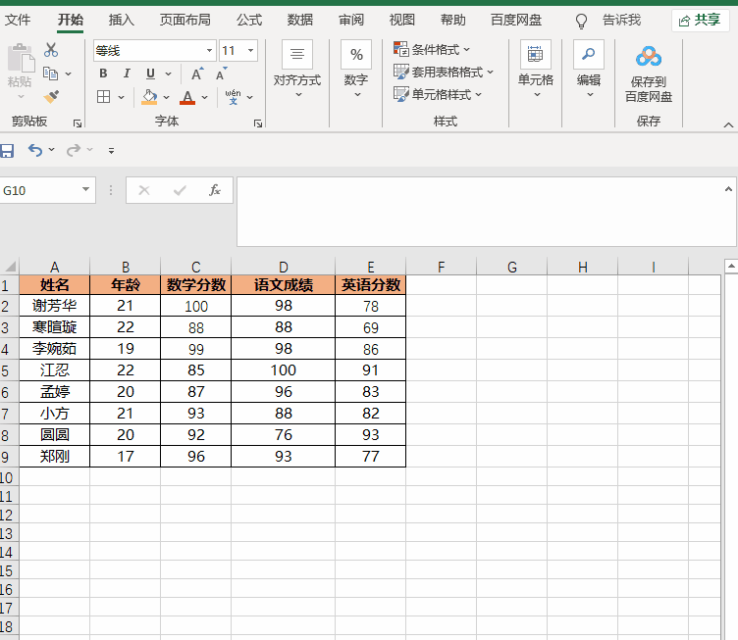The width and height of the screenshot is (738, 640).
Task: Switch to the 插入 ribbon tab
Action: [x=122, y=20]
